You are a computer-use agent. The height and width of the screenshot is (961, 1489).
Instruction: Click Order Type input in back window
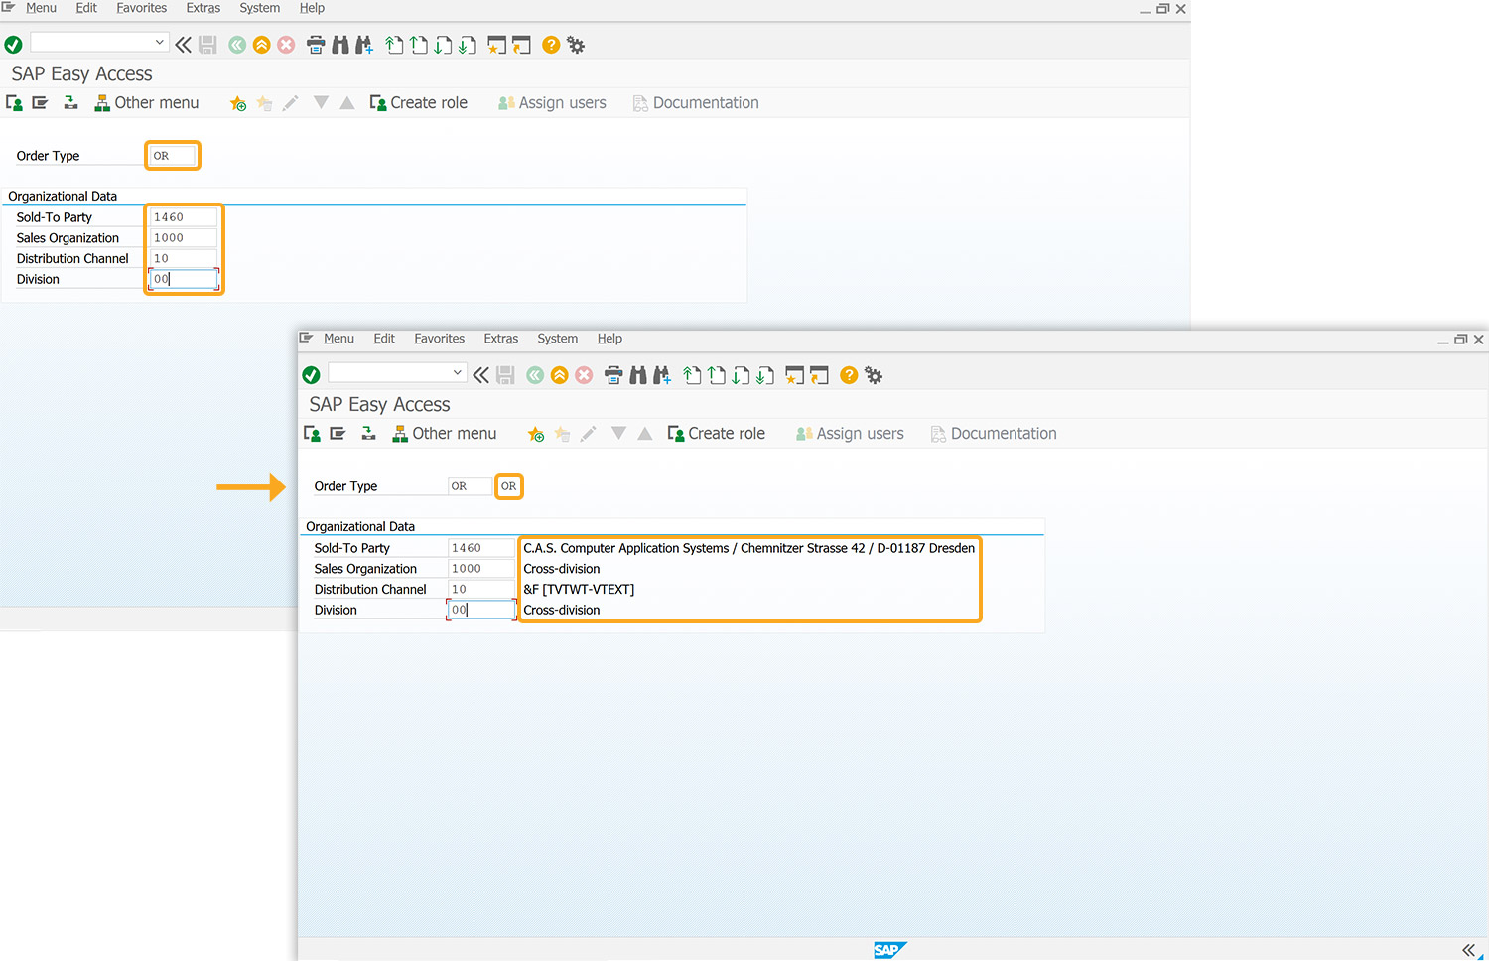tap(172, 156)
